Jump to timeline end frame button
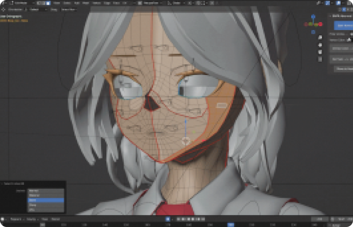This screenshot has width=353, height=227. click(x=203, y=219)
